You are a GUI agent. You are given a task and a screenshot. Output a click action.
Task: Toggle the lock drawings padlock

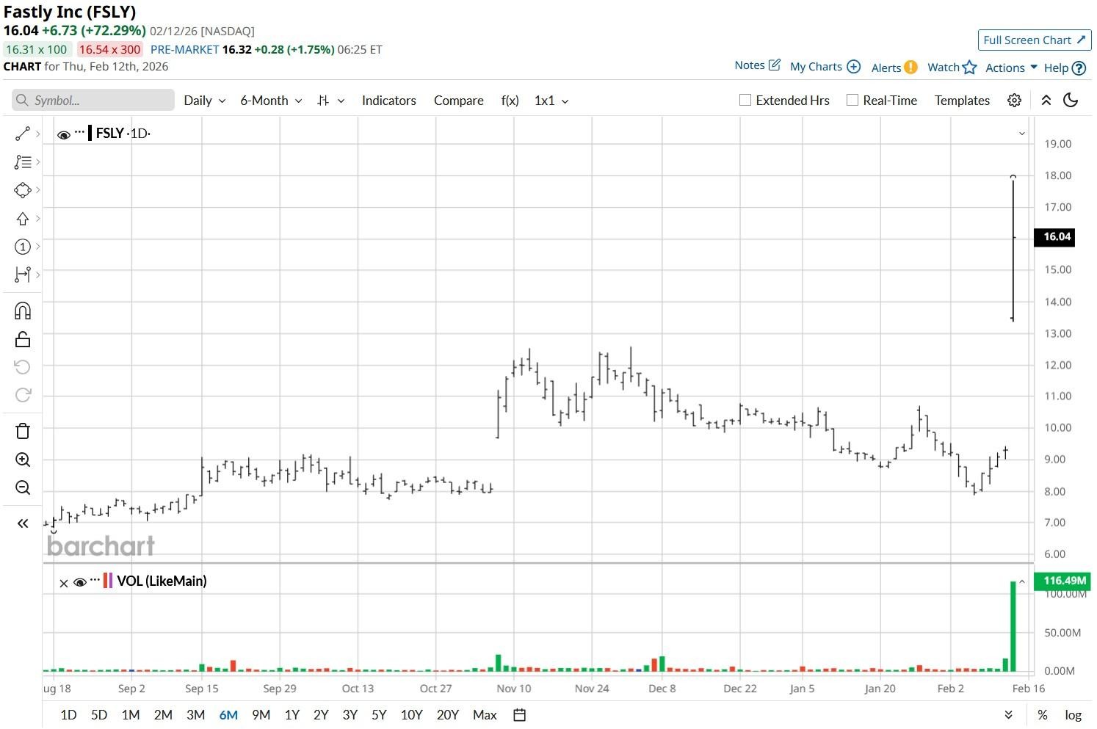tap(23, 339)
